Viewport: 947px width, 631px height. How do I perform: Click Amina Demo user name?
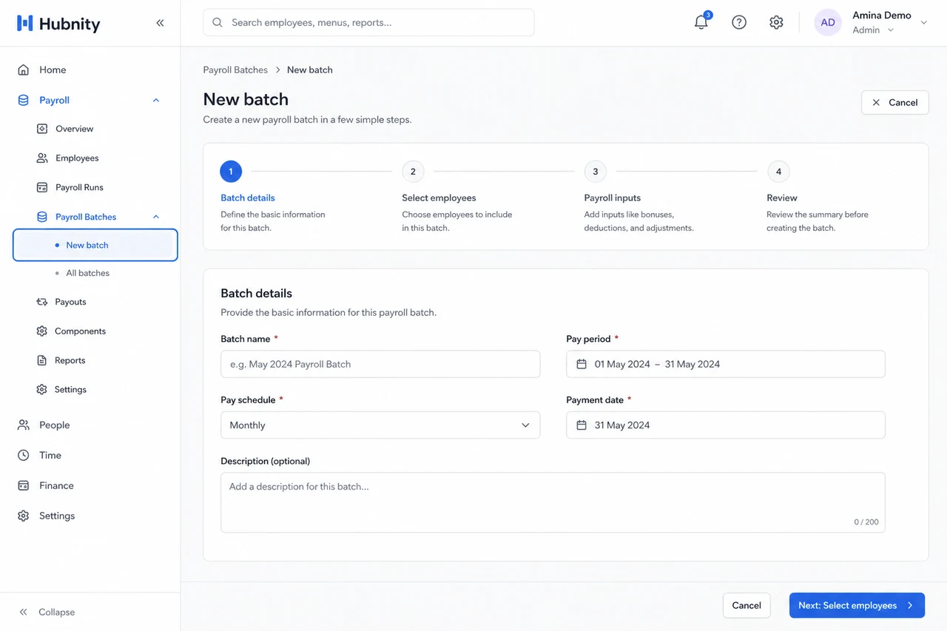coord(882,15)
